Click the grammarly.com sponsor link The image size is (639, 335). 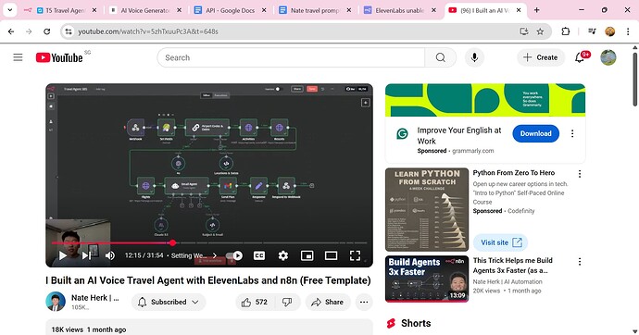472,151
